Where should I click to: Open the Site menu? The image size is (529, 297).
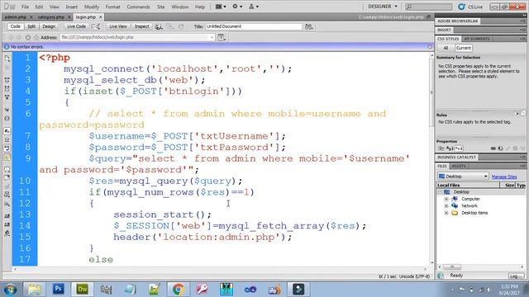click(161, 7)
